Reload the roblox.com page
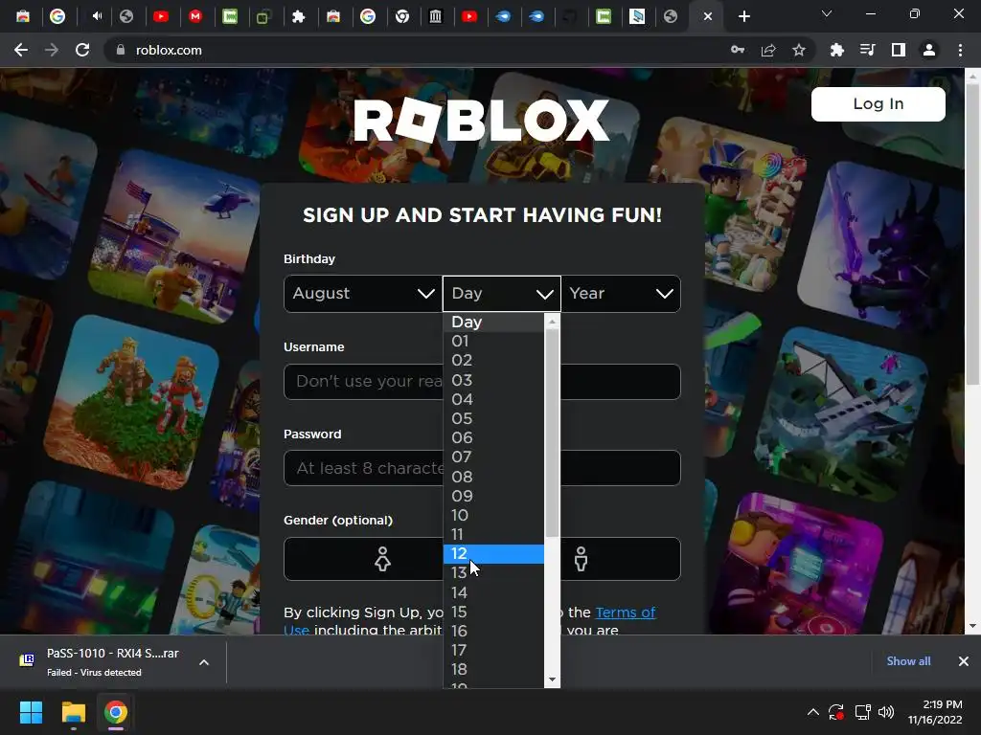This screenshot has height=735, width=981. click(x=82, y=50)
